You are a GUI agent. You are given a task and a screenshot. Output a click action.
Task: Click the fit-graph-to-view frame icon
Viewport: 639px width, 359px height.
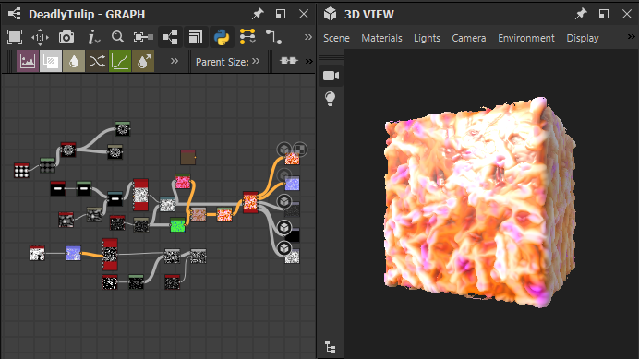15,38
